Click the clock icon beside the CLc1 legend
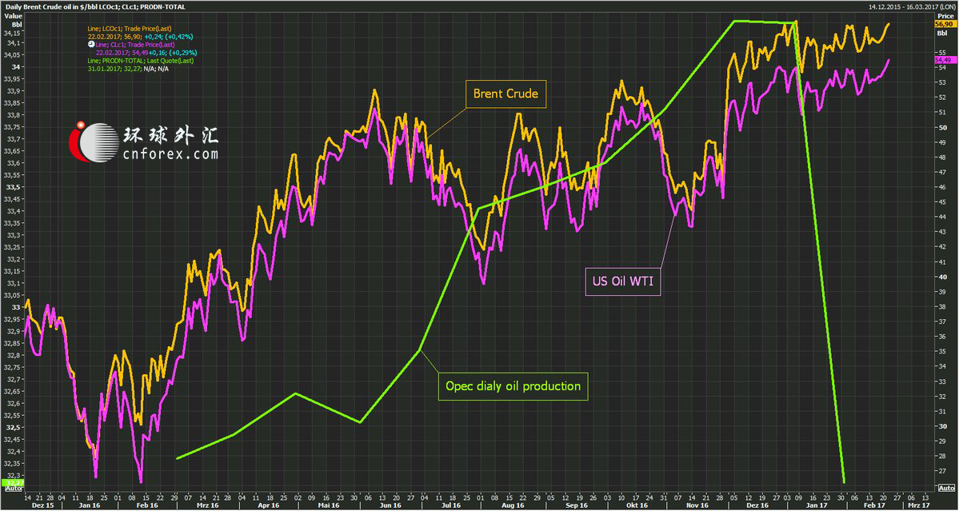 (92, 45)
